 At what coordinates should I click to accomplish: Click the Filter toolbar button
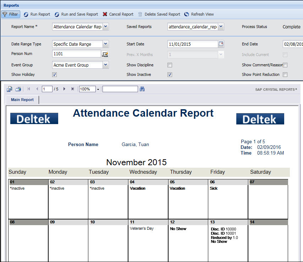coord(10,14)
